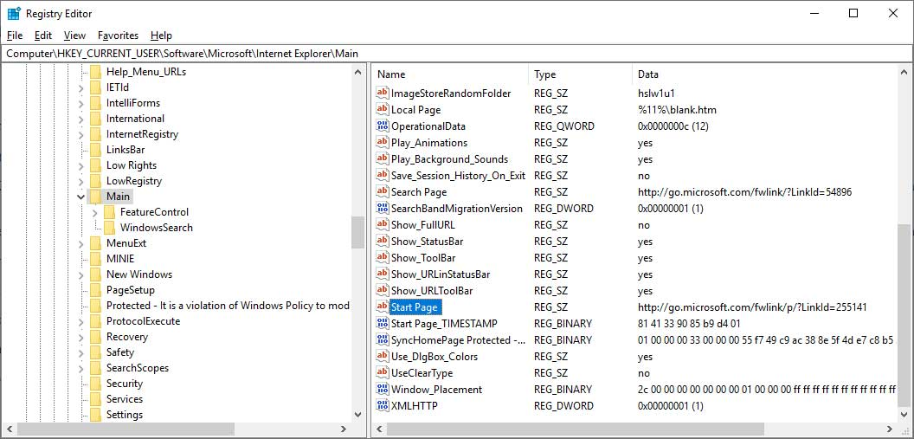Select the Save_Session_History_On_Exit value
This screenshot has height=439, width=914.
tap(458, 176)
